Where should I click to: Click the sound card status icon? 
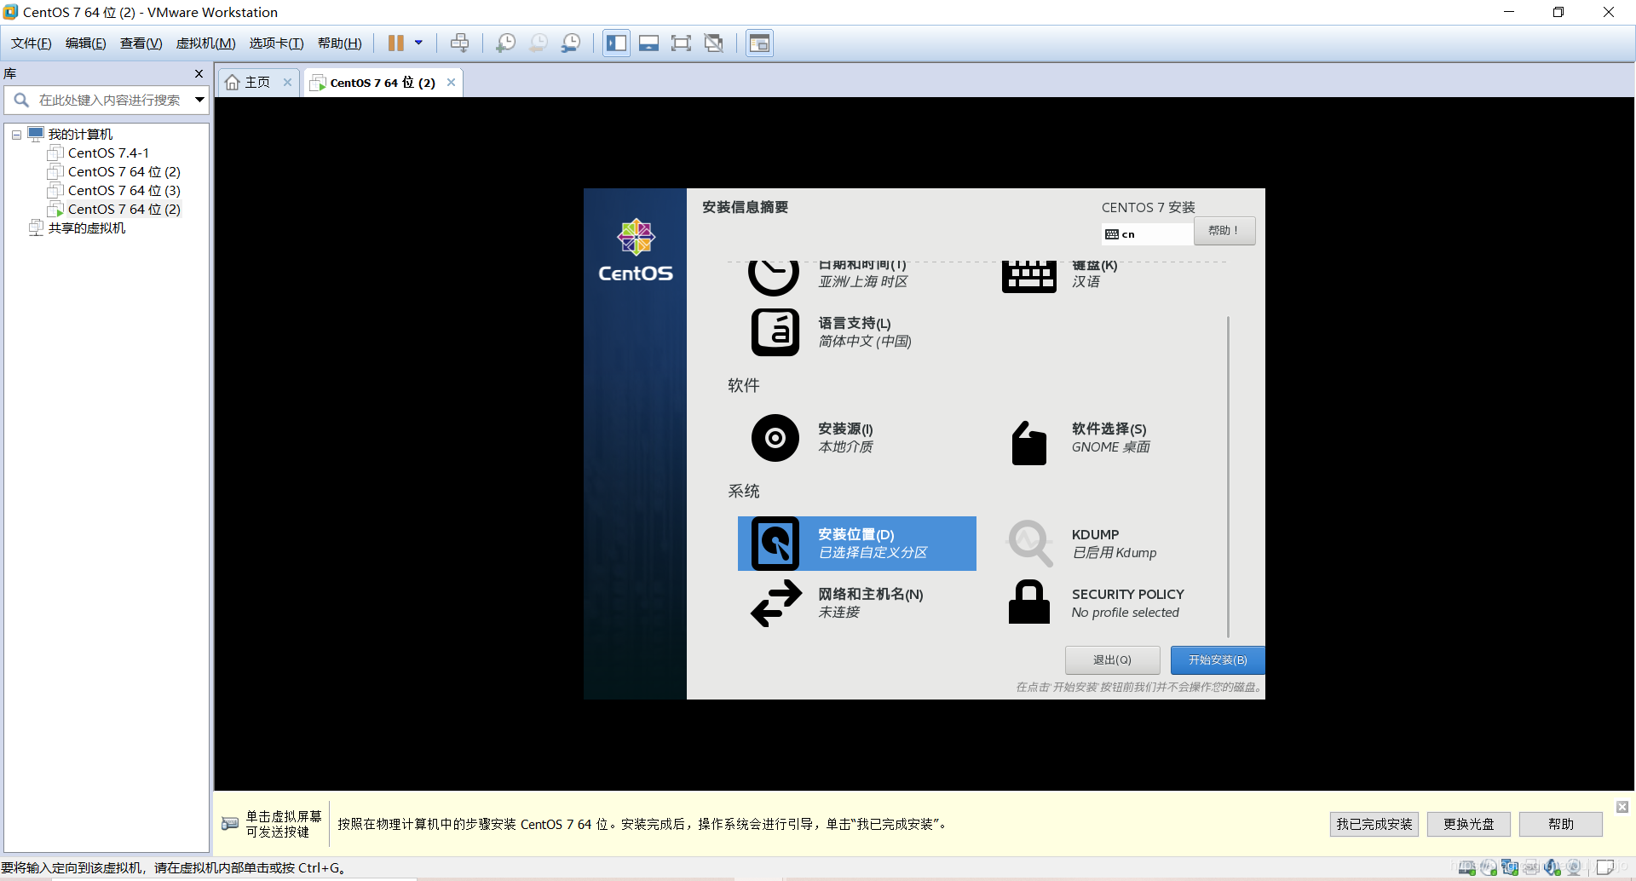[1552, 867]
